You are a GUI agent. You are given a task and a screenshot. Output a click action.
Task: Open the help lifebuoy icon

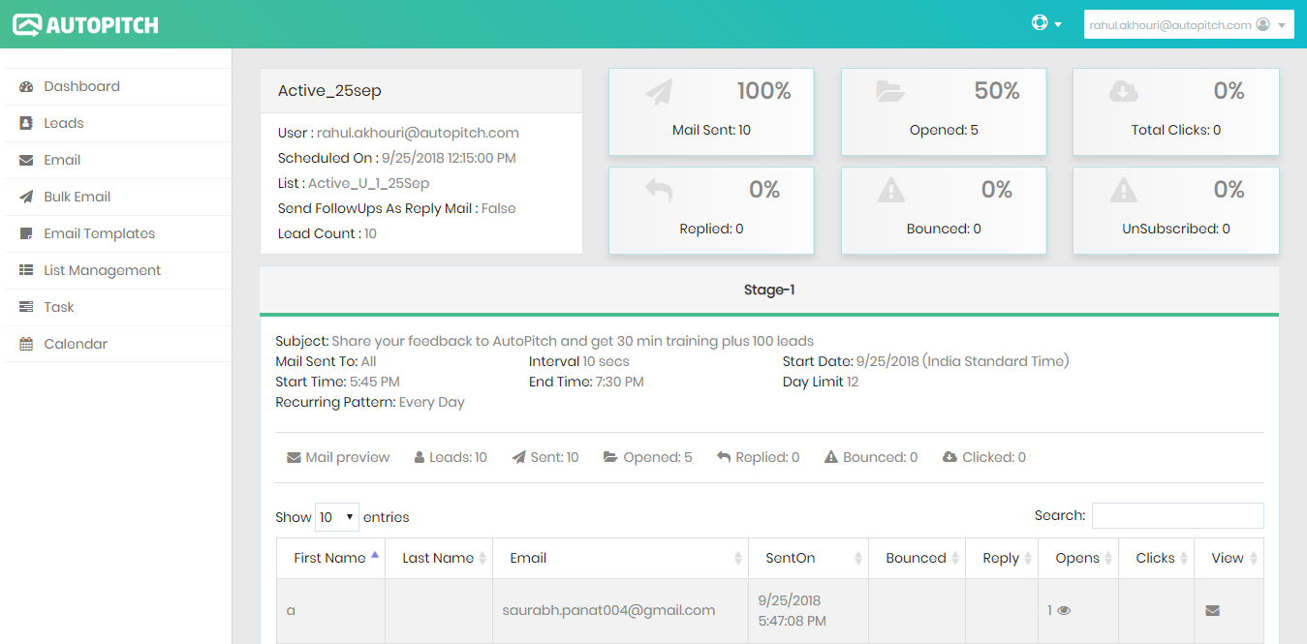coord(1040,23)
